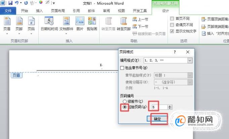This screenshot has width=229, height=139.
Task: Check 包含章节号 option
Action: [122, 68]
